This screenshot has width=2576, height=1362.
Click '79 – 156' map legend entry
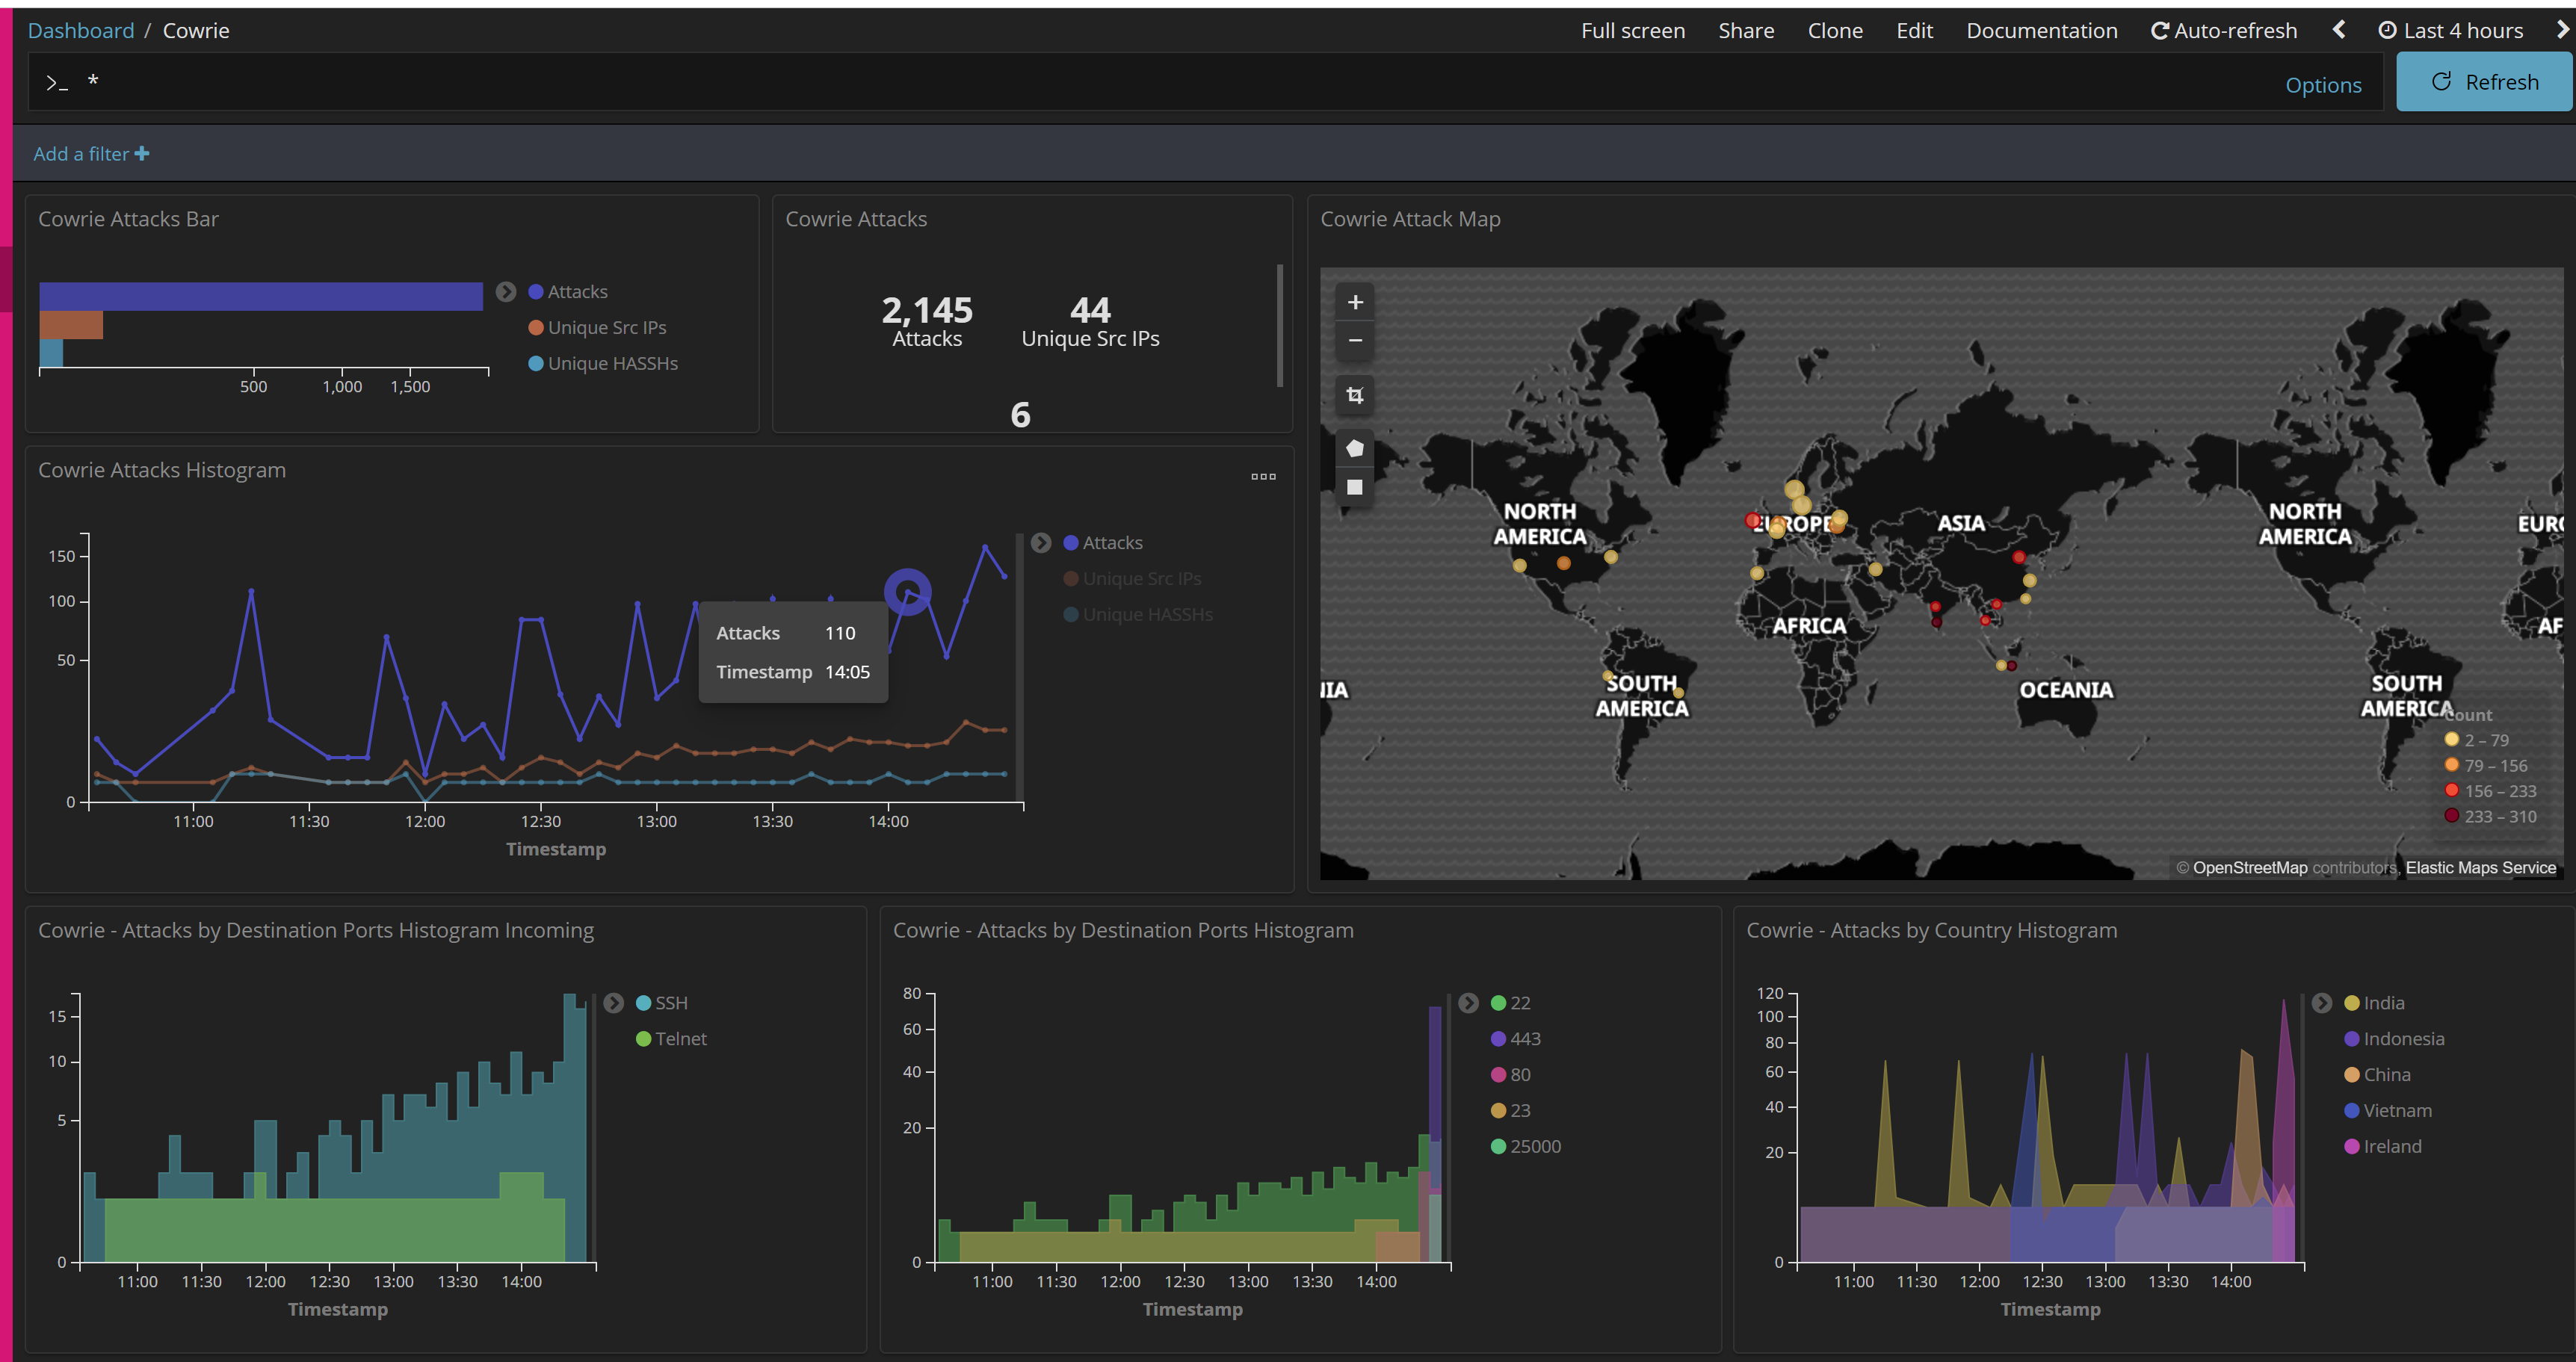2485,766
